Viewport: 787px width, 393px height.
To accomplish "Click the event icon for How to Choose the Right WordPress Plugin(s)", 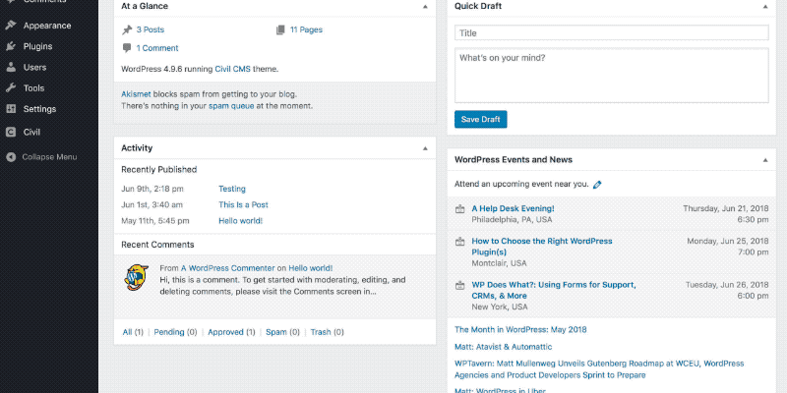I will [459, 242].
